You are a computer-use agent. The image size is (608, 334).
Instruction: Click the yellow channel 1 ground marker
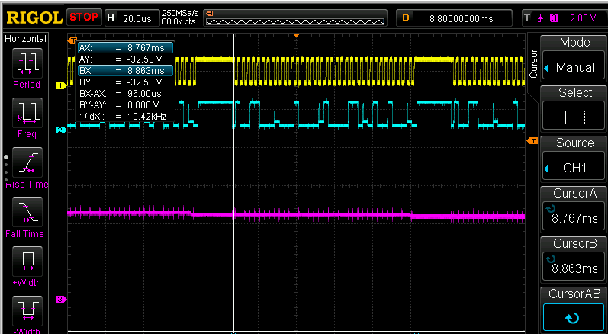pyautogui.click(x=60, y=86)
